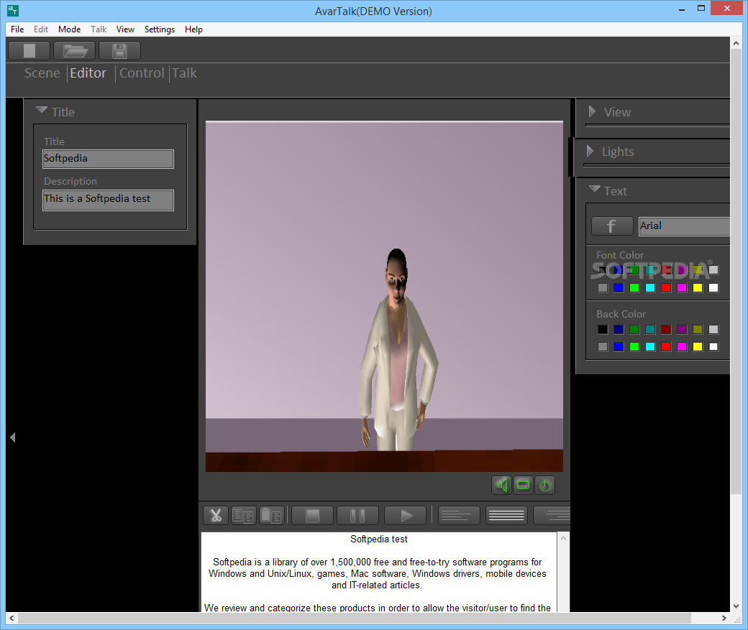Open a file with the folder icon

(x=74, y=50)
